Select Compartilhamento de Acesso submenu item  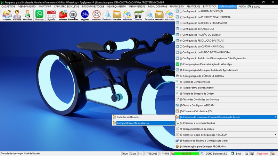pos(133,123)
